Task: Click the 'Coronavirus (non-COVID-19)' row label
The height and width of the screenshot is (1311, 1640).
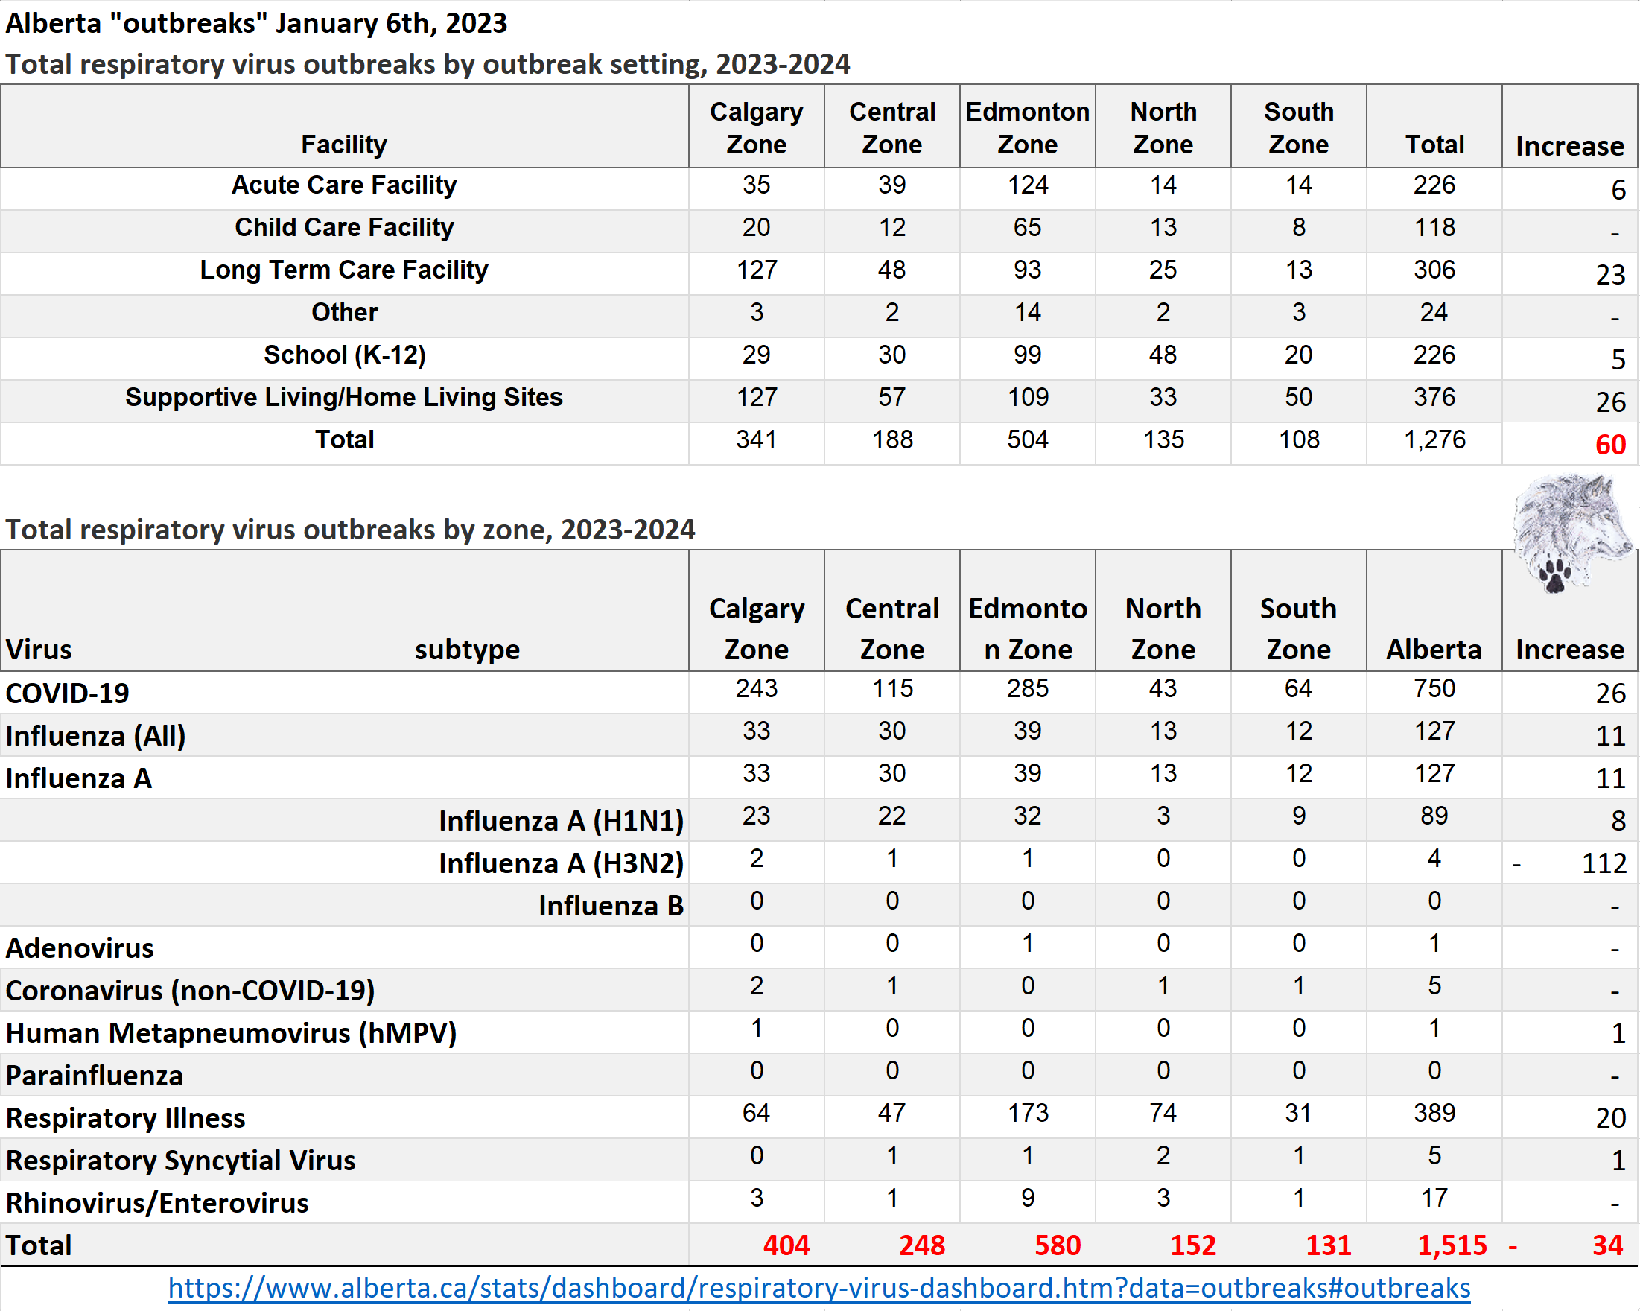Action: [190, 991]
